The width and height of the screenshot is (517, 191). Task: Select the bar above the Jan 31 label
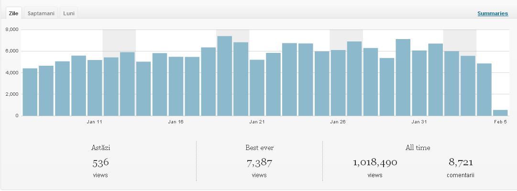tap(419, 83)
